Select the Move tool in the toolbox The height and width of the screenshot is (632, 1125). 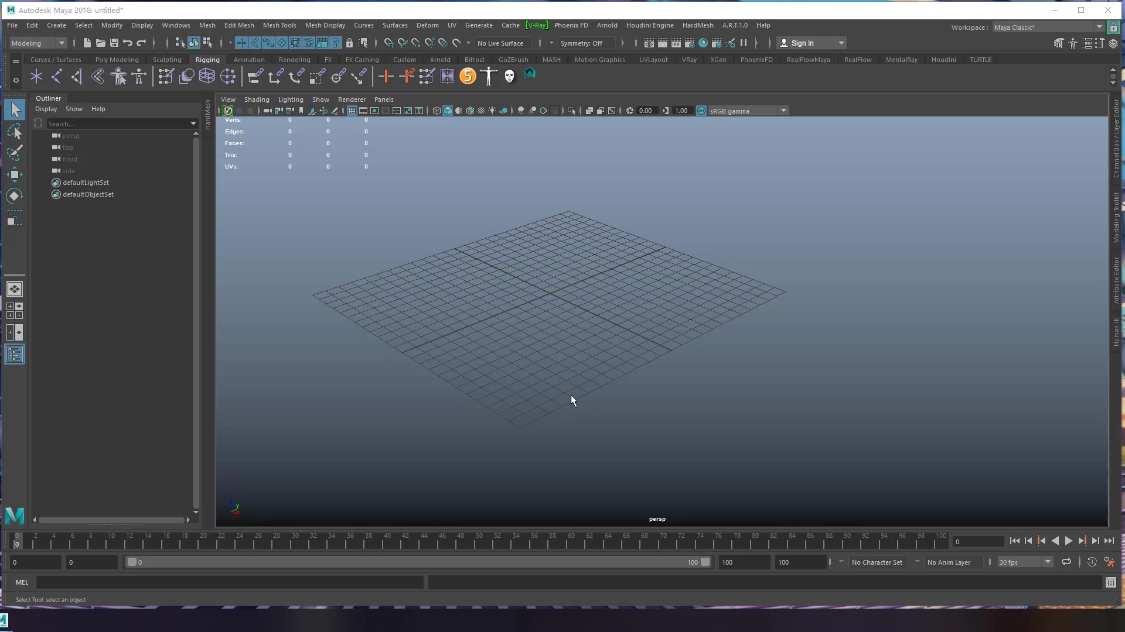15,174
